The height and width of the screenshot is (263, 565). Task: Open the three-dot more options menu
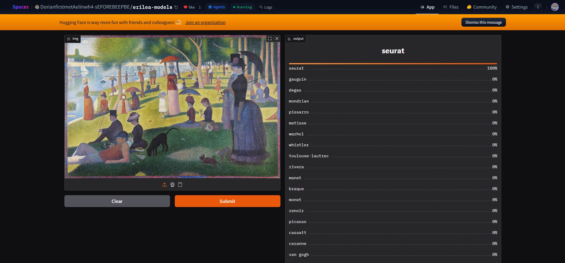click(538, 7)
